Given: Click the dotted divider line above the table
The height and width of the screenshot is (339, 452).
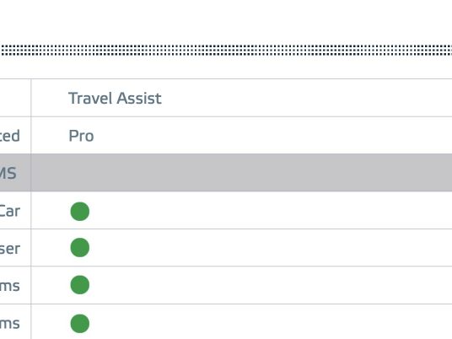Looking at the screenshot, I should [x=226, y=50].
